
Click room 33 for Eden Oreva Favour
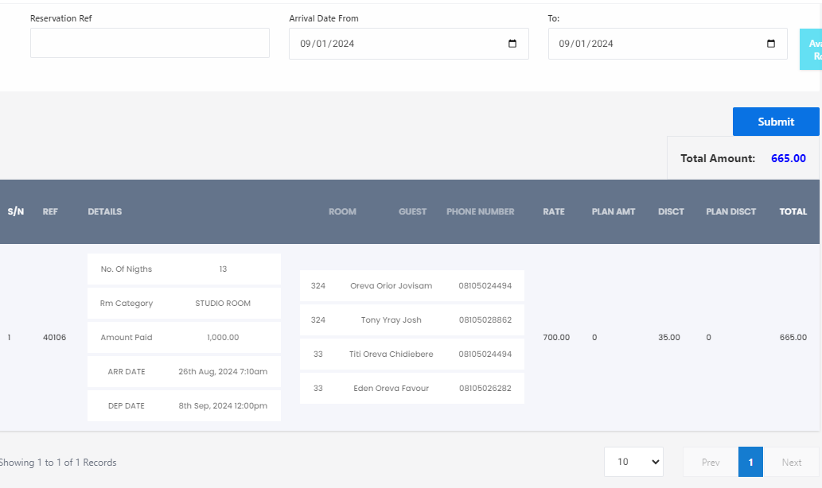[x=318, y=388]
